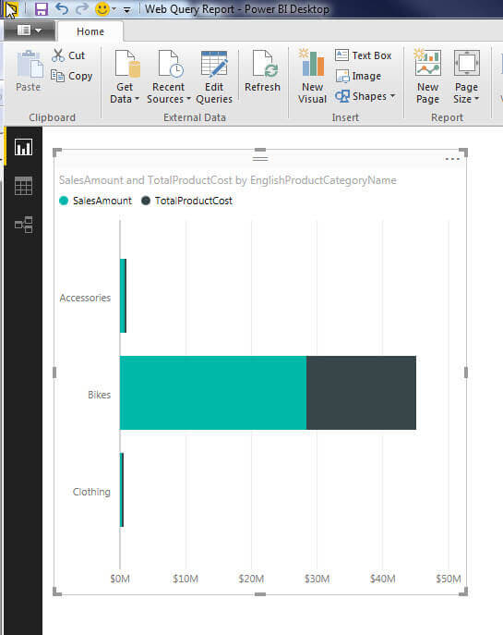This screenshot has height=635, width=503.
Task: Open Edit Queries in ribbon
Action: pyautogui.click(x=214, y=77)
